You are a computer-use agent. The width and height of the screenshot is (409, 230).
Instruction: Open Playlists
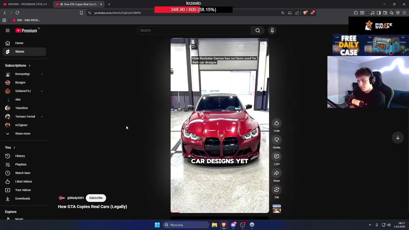tap(24, 165)
